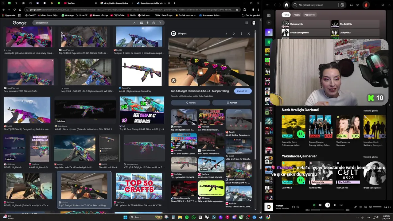Open Chrome extensions puzzle icon
393x221 pixels.
click(x=245, y=10)
